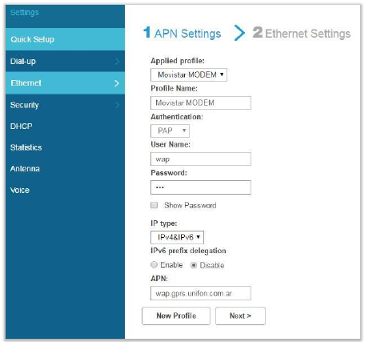Select step 2 Ethernet Settings heading
Viewport: 365px width, 342px height.
point(302,34)
